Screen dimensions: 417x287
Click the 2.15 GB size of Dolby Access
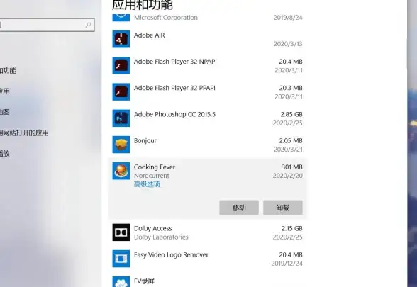pos(292,228)
